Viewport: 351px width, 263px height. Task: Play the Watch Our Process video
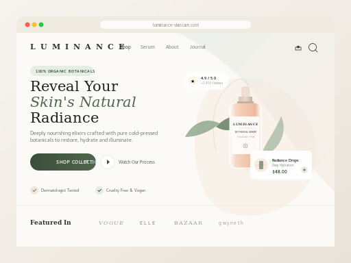(x=108, y=162)
